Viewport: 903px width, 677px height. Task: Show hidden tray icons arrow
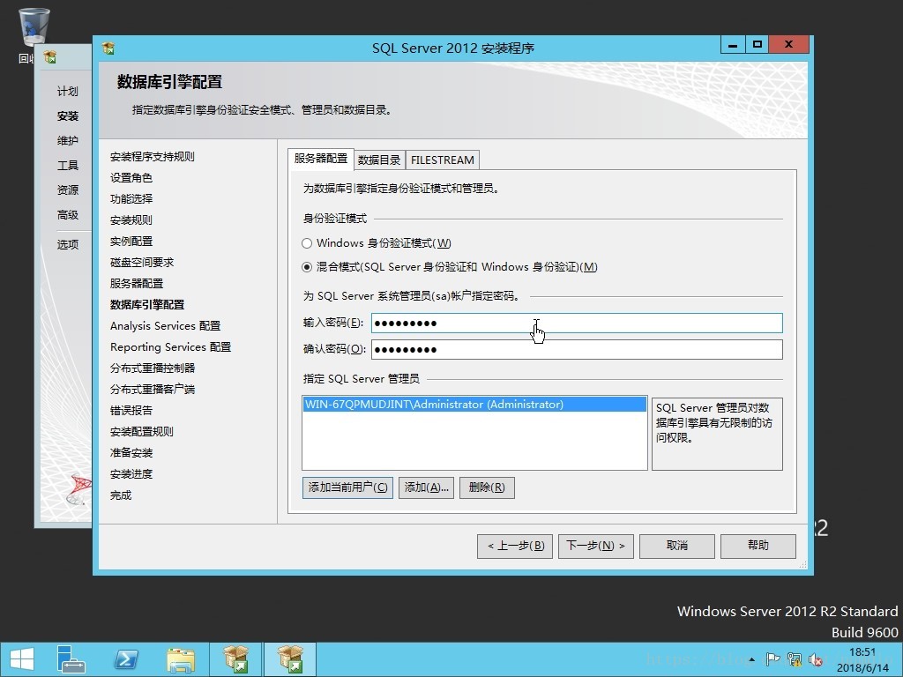tap(752, 659)
